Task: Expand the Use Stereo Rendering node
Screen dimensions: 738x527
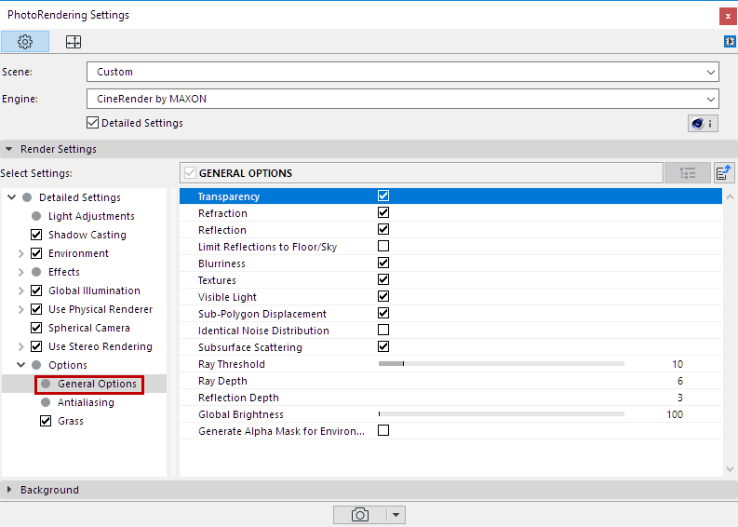Action: (x=20, y=346)
